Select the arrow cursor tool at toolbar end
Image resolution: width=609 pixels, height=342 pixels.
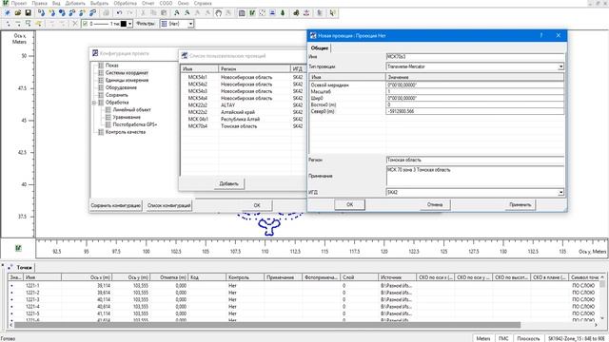coord(332,12)
